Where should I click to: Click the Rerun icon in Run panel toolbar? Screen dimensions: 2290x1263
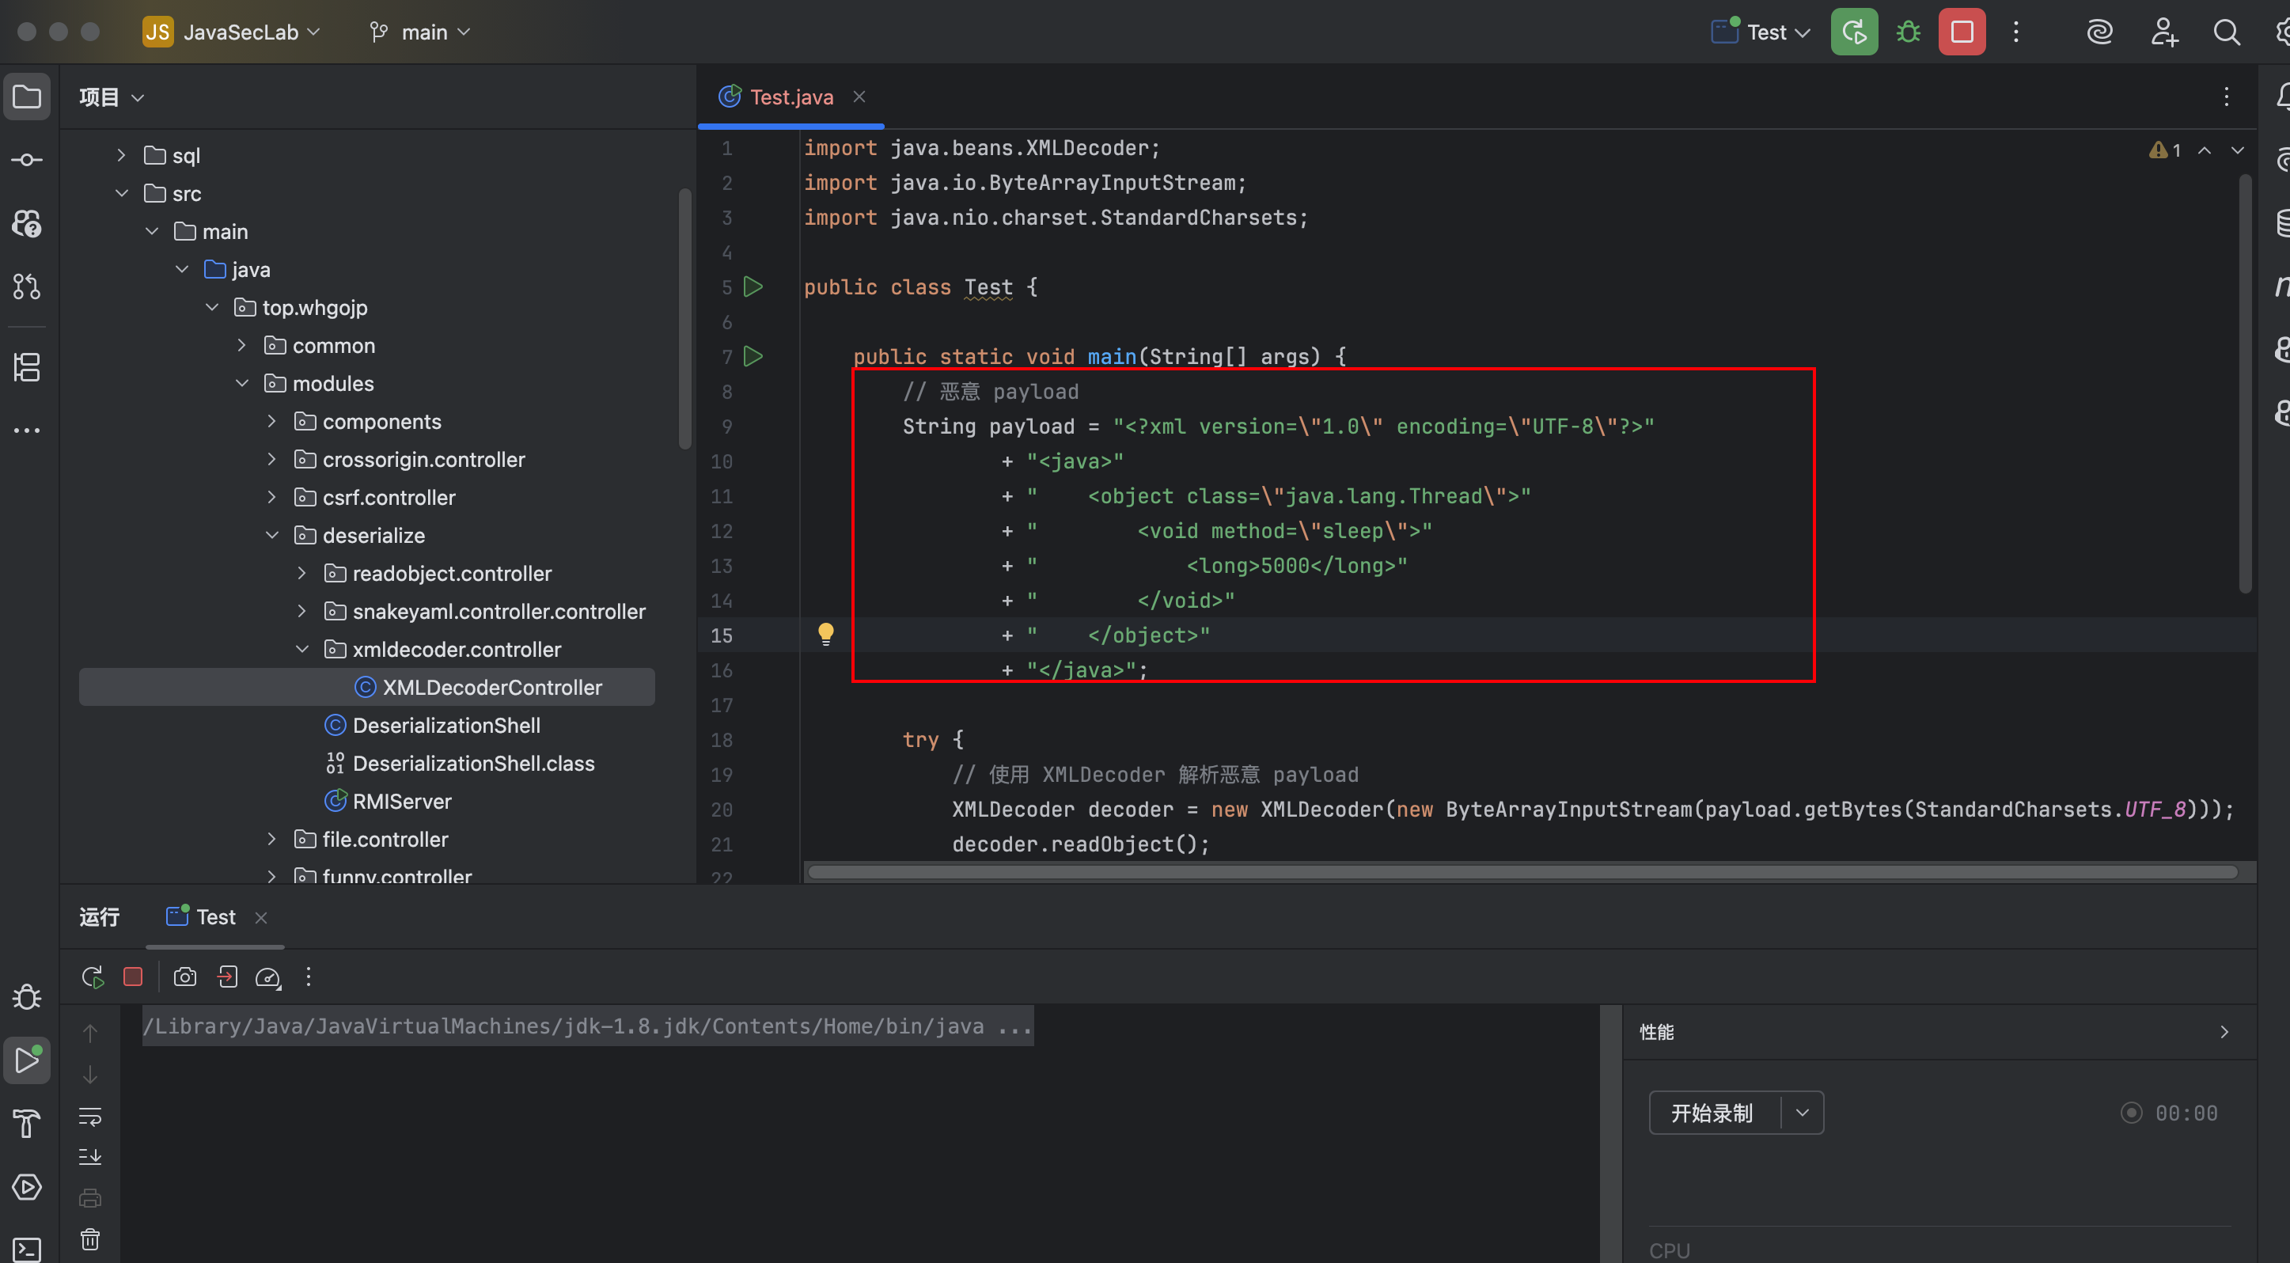(x=93, y=977)
